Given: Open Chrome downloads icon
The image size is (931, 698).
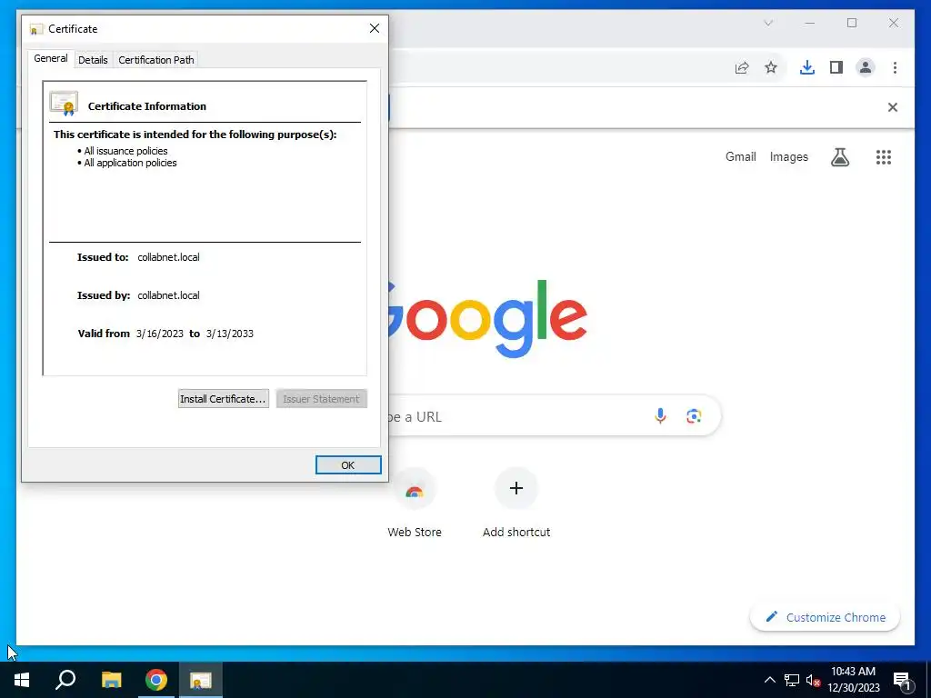Looking at the screenshot, I should click(807, 67).
